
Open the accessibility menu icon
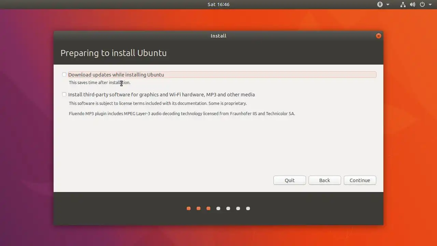coord(380,4)
